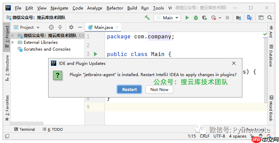Open the Database tool window
This screenshot has height=143, width=279.
pyautogui.click(x=271, y=56)
